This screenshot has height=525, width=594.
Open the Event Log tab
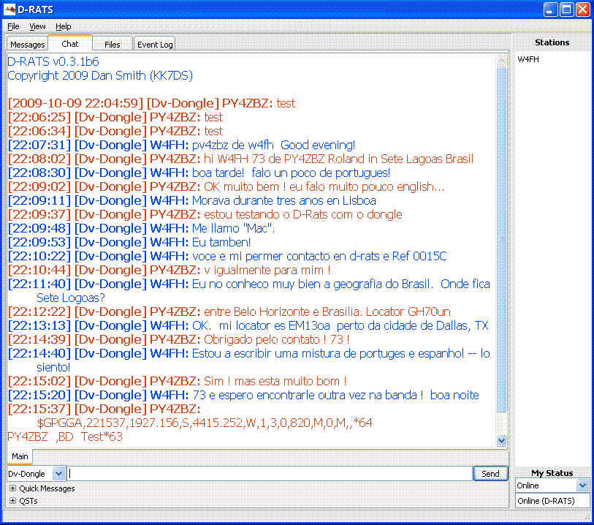click(x=155, y=45)
